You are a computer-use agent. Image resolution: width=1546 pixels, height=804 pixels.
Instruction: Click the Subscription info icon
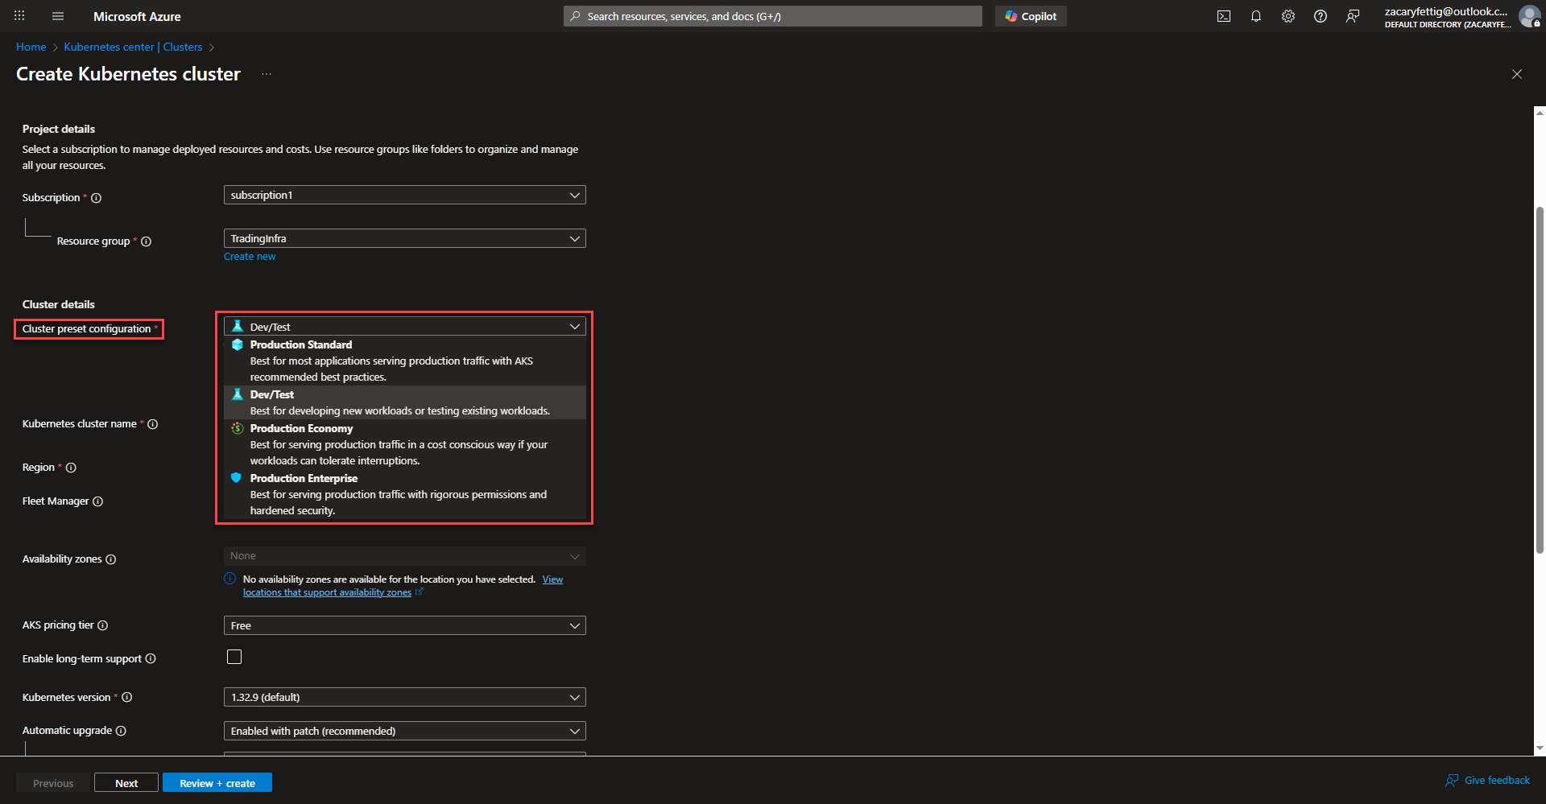tap(97, 198)
